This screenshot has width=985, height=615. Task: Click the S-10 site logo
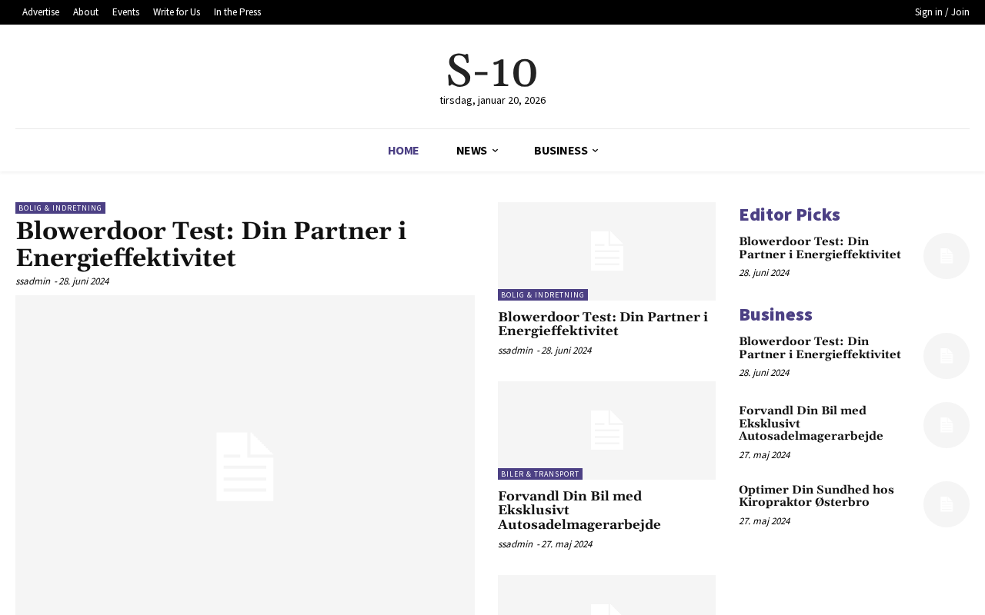click(492, 71)
